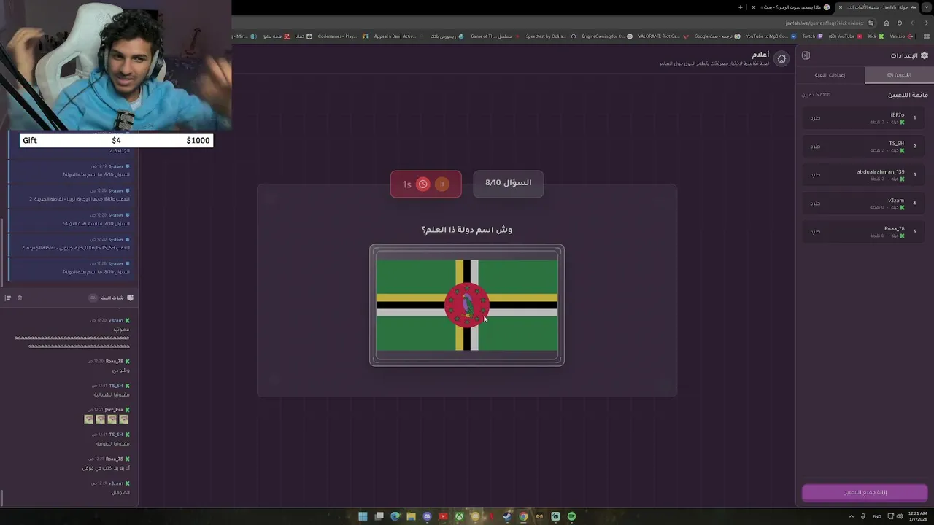Viewport: 934px width, 525px height.
Task: Reload the page with refresh icon
Action: [900, 23]
